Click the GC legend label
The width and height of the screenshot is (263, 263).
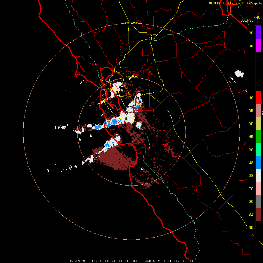[x=251, y=201]
